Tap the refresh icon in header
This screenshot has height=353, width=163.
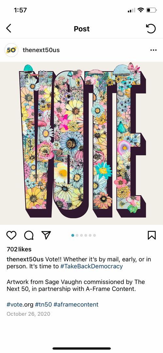(151, 29)
